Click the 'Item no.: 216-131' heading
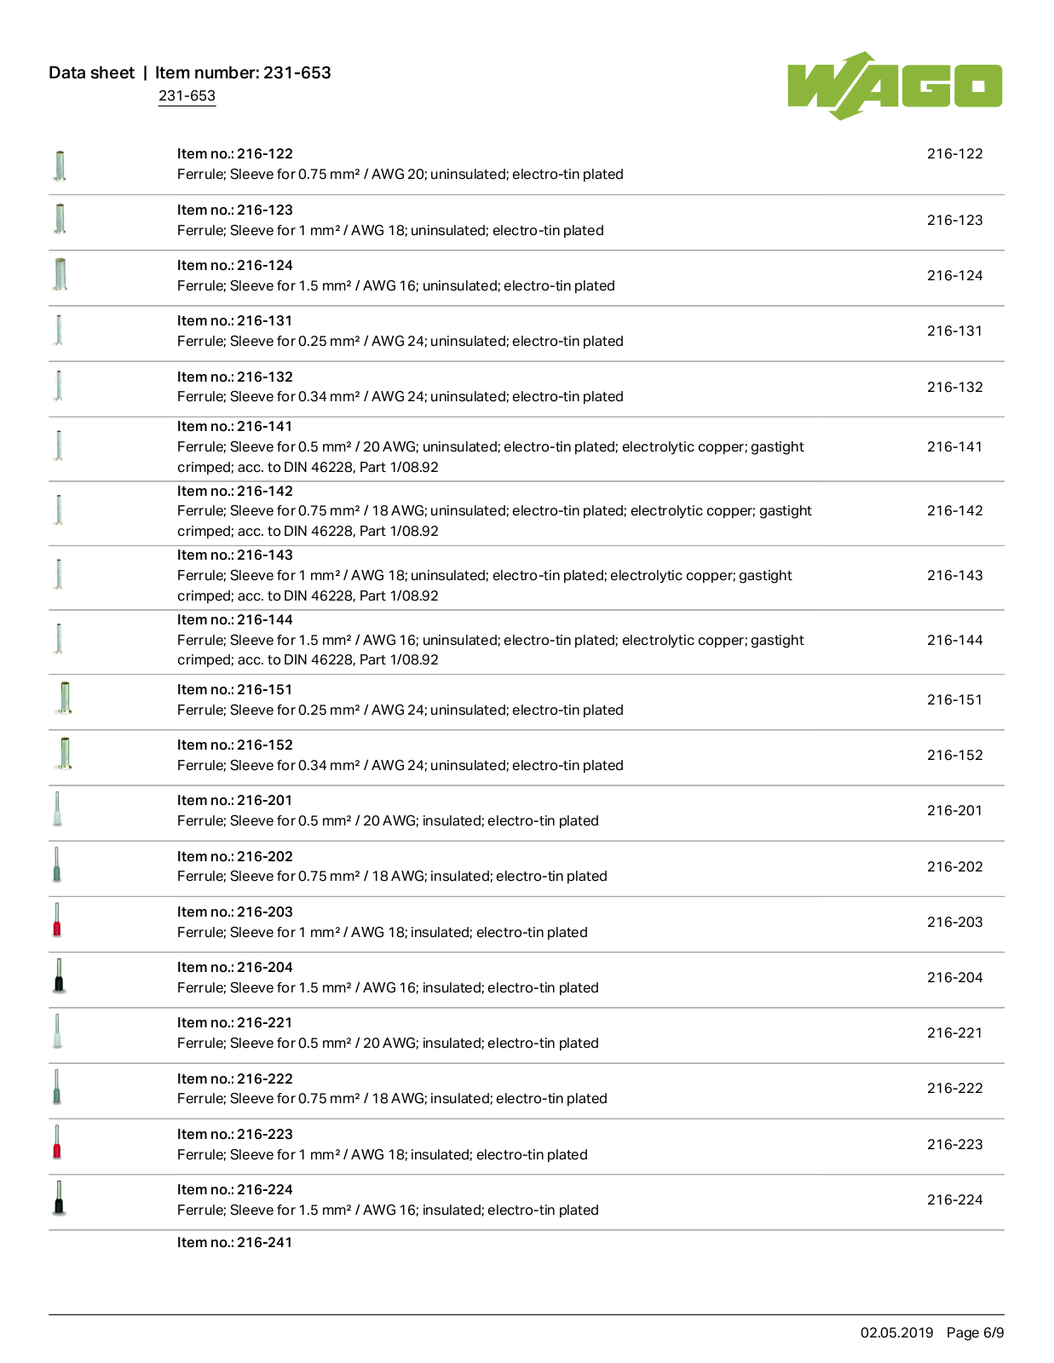The width and height of the screenshot is (1054, 1363). point(234,321)
